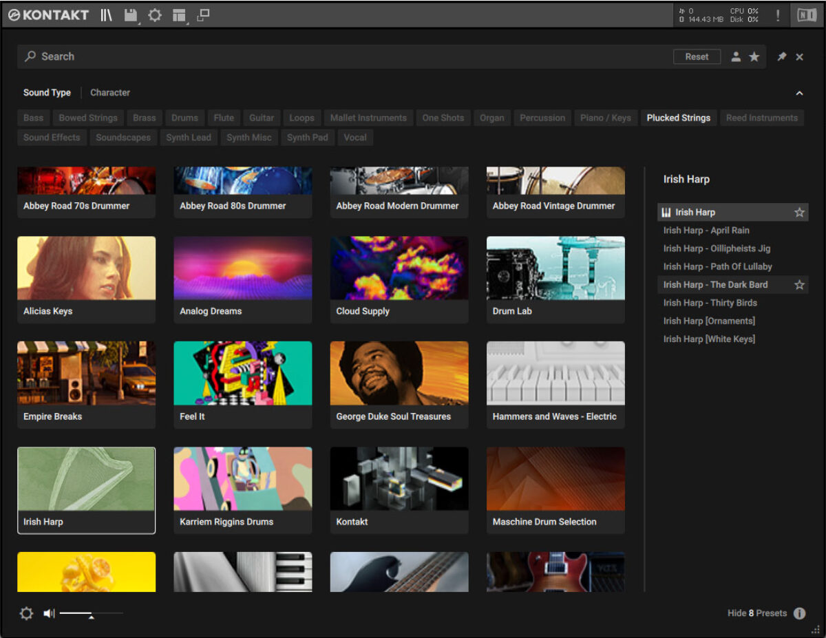Switch to the Character tab

[110, 93]
